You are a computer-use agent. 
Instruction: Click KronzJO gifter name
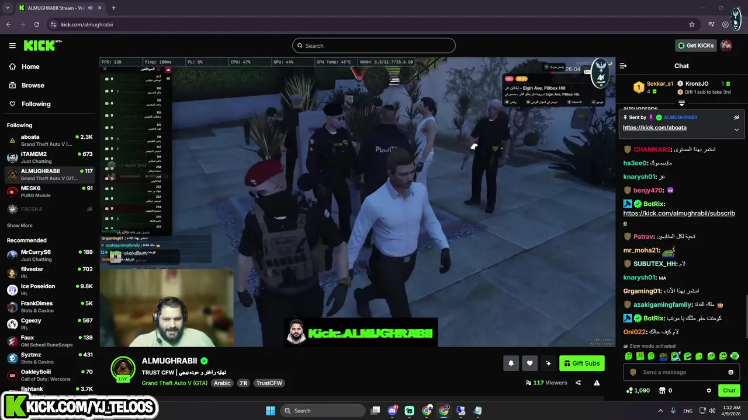697,83
